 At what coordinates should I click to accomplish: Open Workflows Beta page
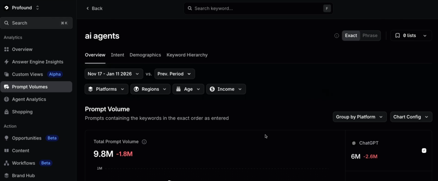(x=36, y=163)
